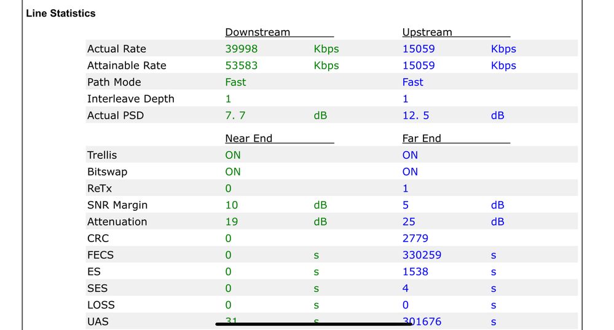The image size is (614, 330).
Task: Select the Far End column header
Action: point(422,138)
